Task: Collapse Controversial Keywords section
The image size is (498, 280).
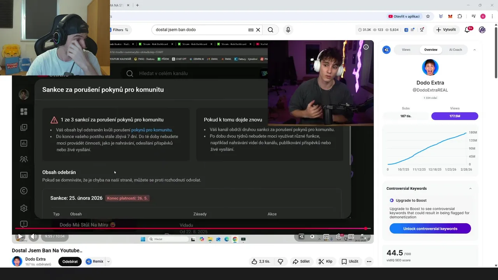Action: 470,189
